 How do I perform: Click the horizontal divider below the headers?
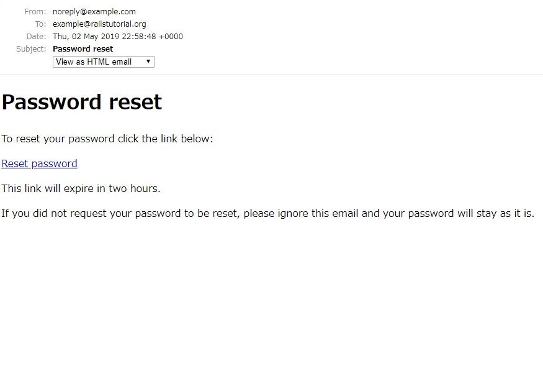tap(271, 75)
